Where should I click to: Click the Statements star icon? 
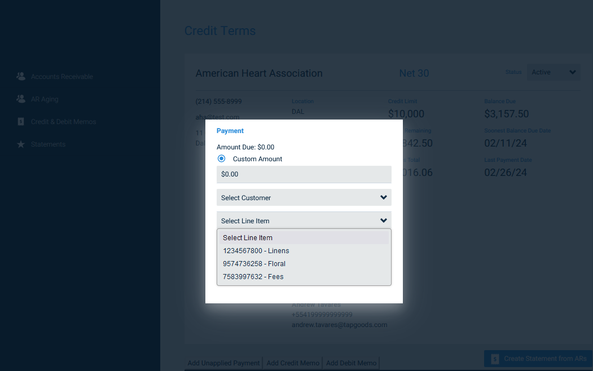pos(21,144)
